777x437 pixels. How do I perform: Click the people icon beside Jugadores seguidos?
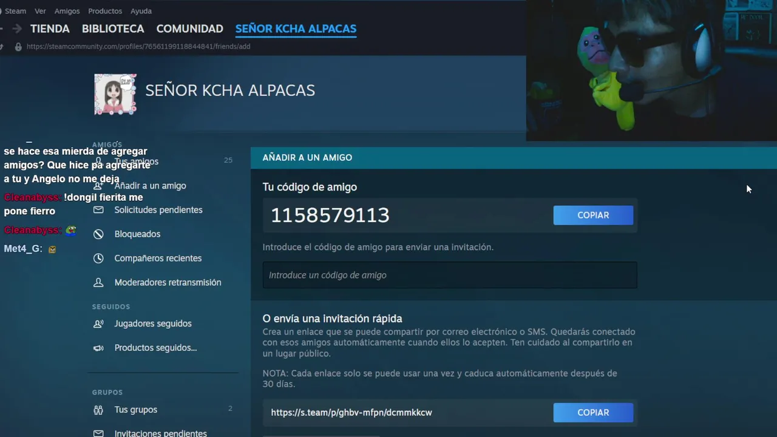pyautogui.click(x=98, y=324)
